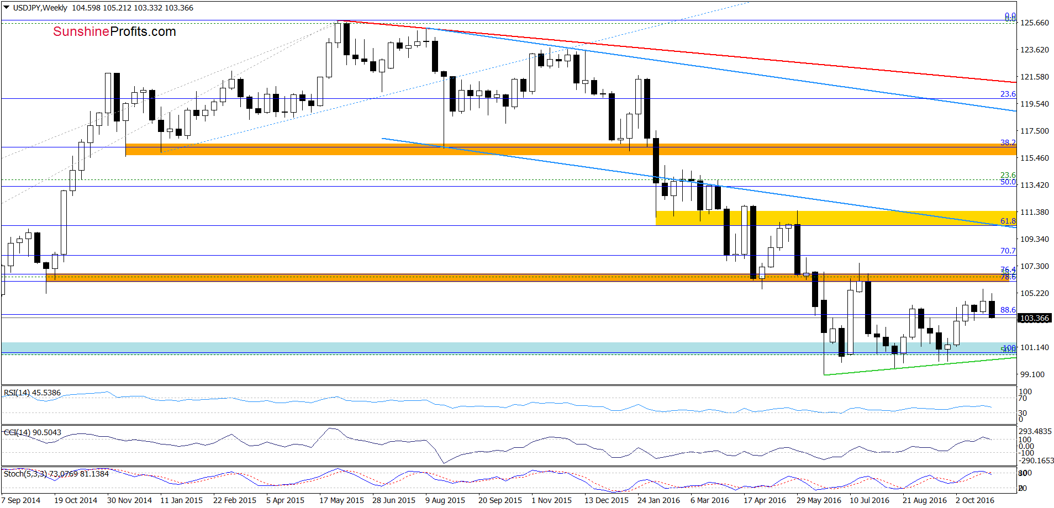Viewport: 1054px width, 508px height.
Task: Click the 1 Nov 2015 date label
Action: pos(552,500)
